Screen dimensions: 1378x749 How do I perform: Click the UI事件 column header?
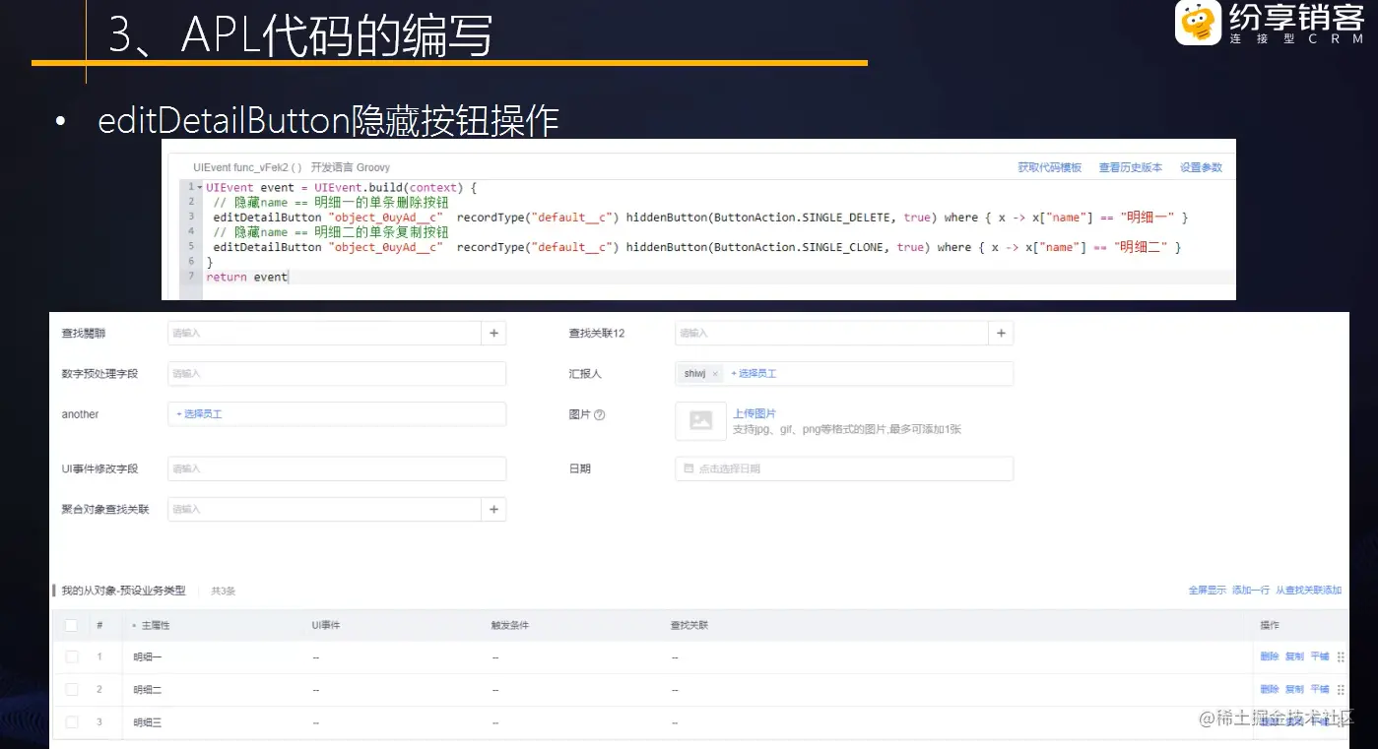326,625
